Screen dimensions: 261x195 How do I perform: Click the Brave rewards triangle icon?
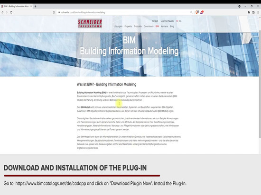tap(202, 12)
